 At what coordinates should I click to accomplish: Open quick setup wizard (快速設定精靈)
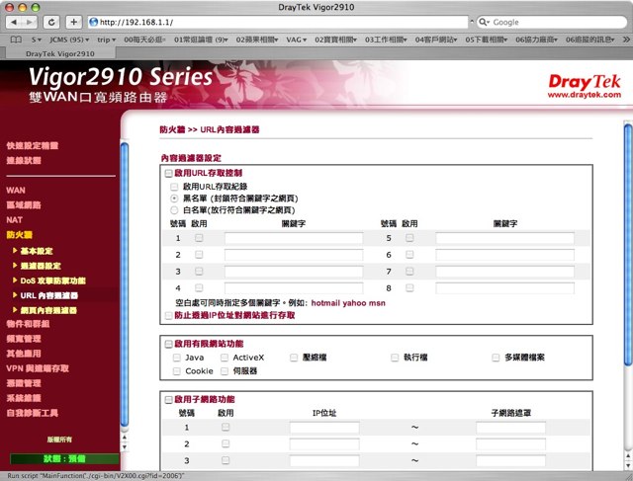pyautogui.click(x=33, y=146)
